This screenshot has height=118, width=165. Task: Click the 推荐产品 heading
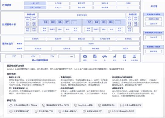click(11, 100)
